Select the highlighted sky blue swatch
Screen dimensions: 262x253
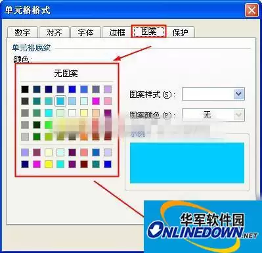pyautogui.click(x=60, y=101)
